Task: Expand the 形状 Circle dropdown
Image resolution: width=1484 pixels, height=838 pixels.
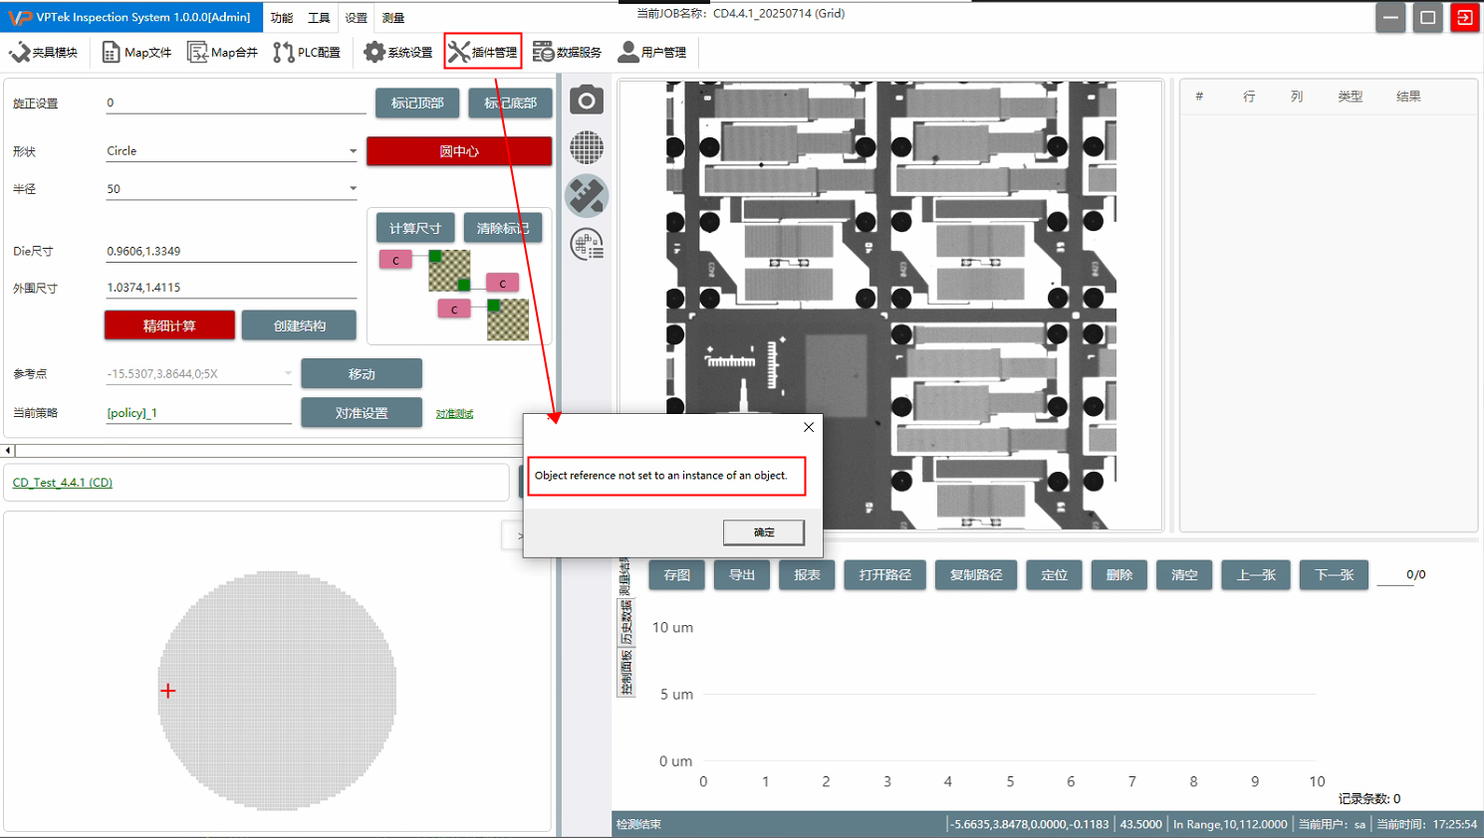Action: click(x=353, y=151)
